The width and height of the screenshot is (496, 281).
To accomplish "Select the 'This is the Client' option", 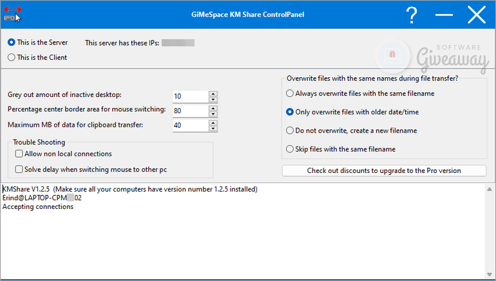I will (11, 57).
